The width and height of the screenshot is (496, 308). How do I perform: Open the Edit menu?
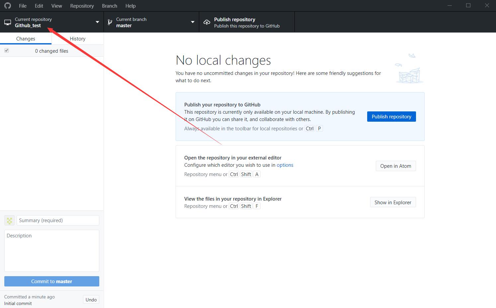coord(39,6)
